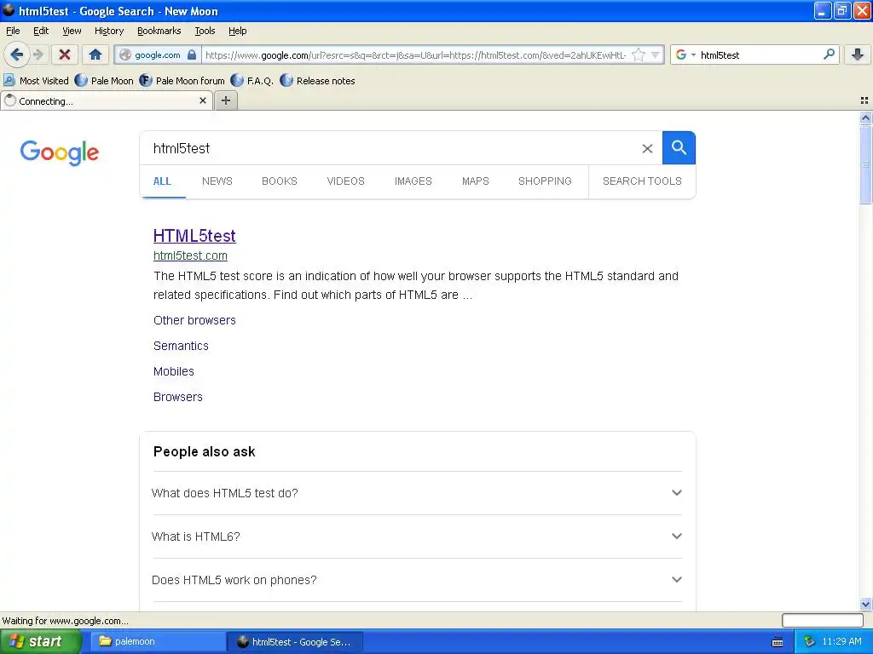Expand 'Does HTML5 work on phones?' question
Viewport: 873px width, 654px height.
(416, 580)
